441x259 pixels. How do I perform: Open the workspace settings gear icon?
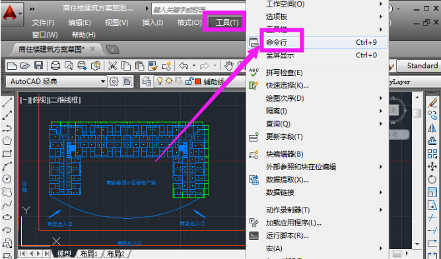pos(114,82)
